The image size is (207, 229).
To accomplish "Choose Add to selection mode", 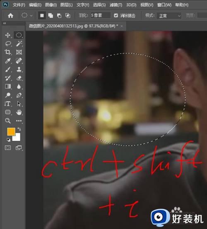I will [51, 15].
